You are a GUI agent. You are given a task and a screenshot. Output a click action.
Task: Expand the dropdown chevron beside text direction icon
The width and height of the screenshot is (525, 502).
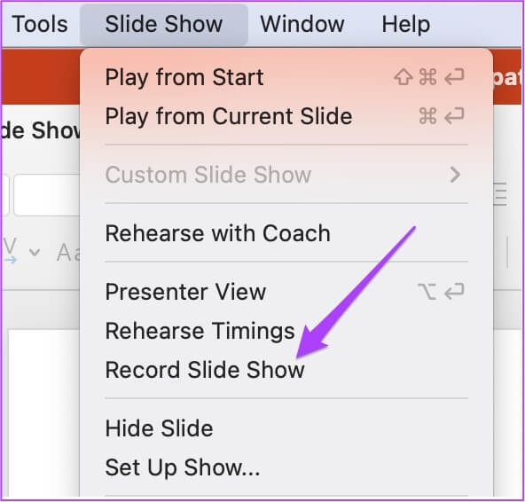click(35, 252)
